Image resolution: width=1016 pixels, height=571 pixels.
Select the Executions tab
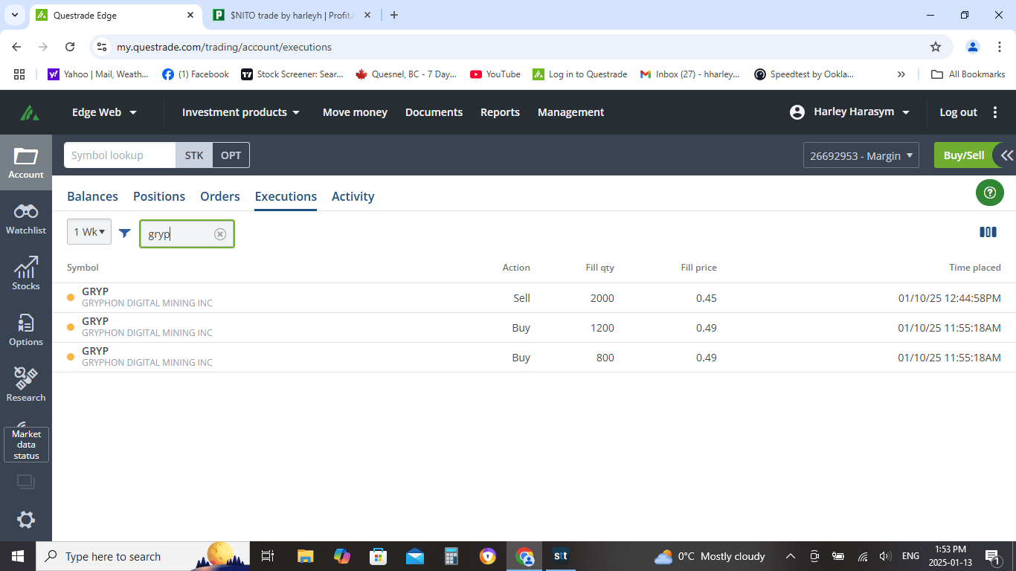point(286,196)
